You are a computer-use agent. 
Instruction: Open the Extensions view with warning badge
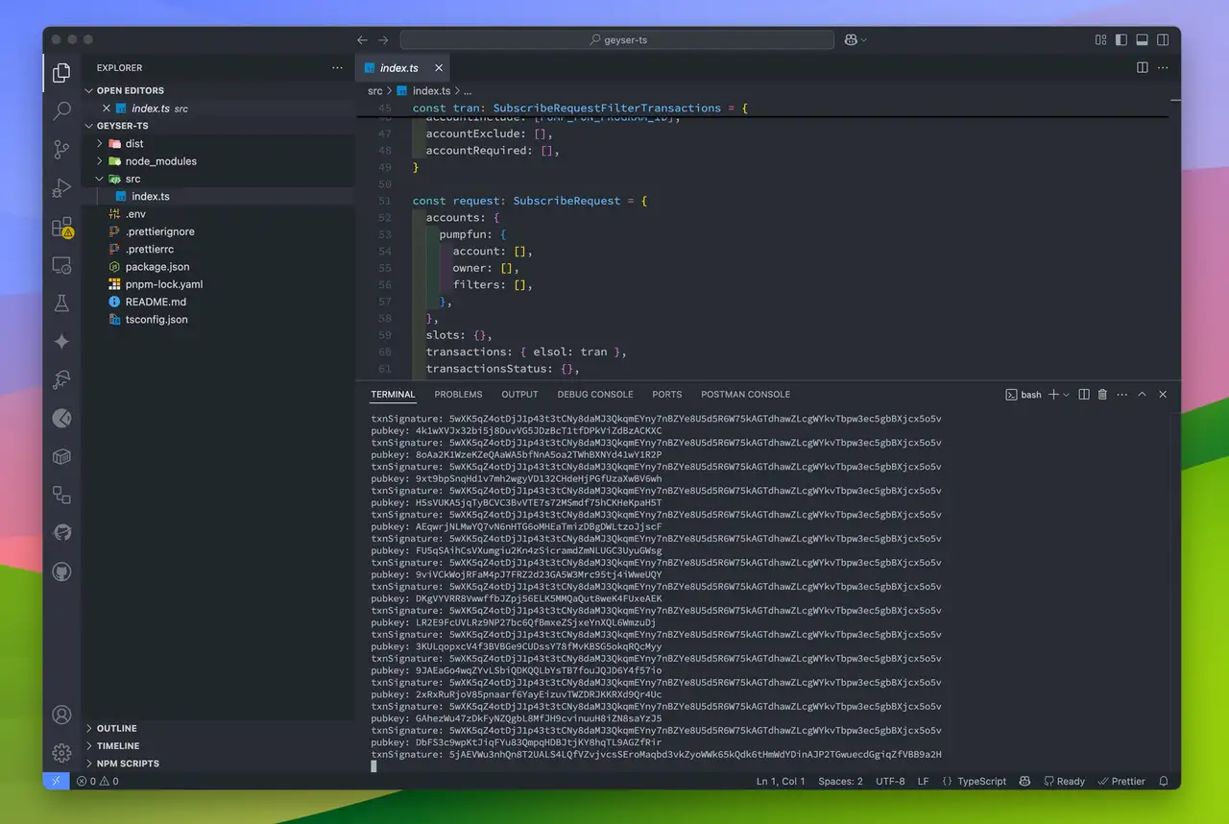click(60, 229)
